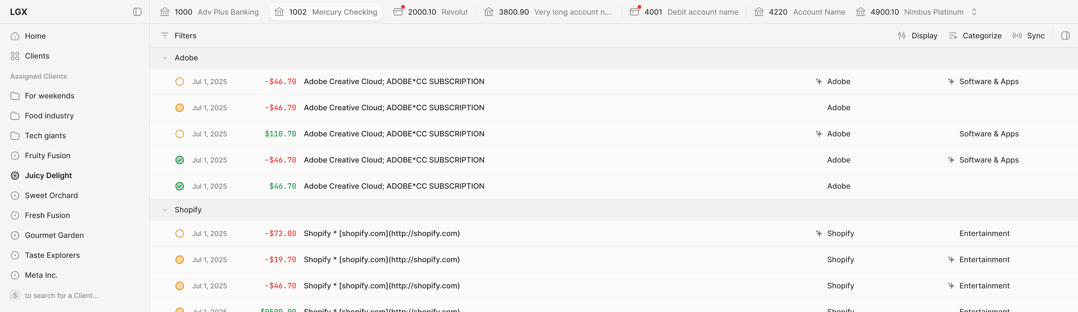The width and height of the screenshot is (1078, 312).
Task: Select -$72.00 amount in Shopify group
Action: pyautogui.click(x=280, y=234)
